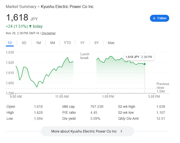Click the Div yield label
The width and height of the screenshot is (180, 143).
click(x=69, y=118)
